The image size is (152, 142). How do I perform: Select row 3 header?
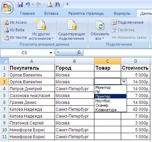4,82
